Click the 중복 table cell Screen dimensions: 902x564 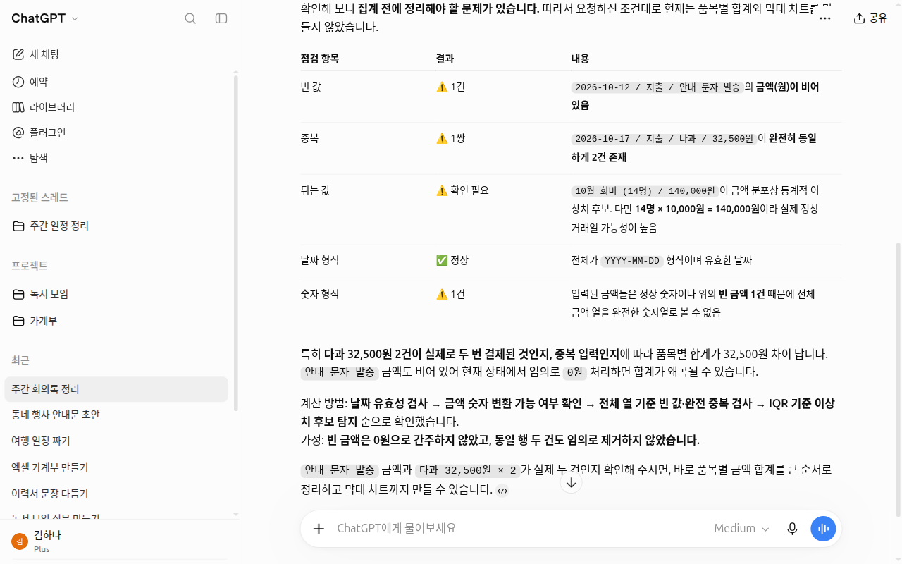pyautogui.click(x=310, y=138)
